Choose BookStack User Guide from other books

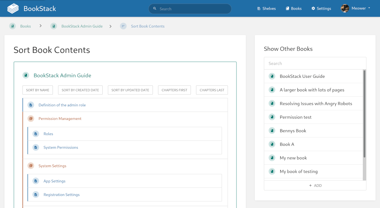pyautogui.click(x=313, y=76)
